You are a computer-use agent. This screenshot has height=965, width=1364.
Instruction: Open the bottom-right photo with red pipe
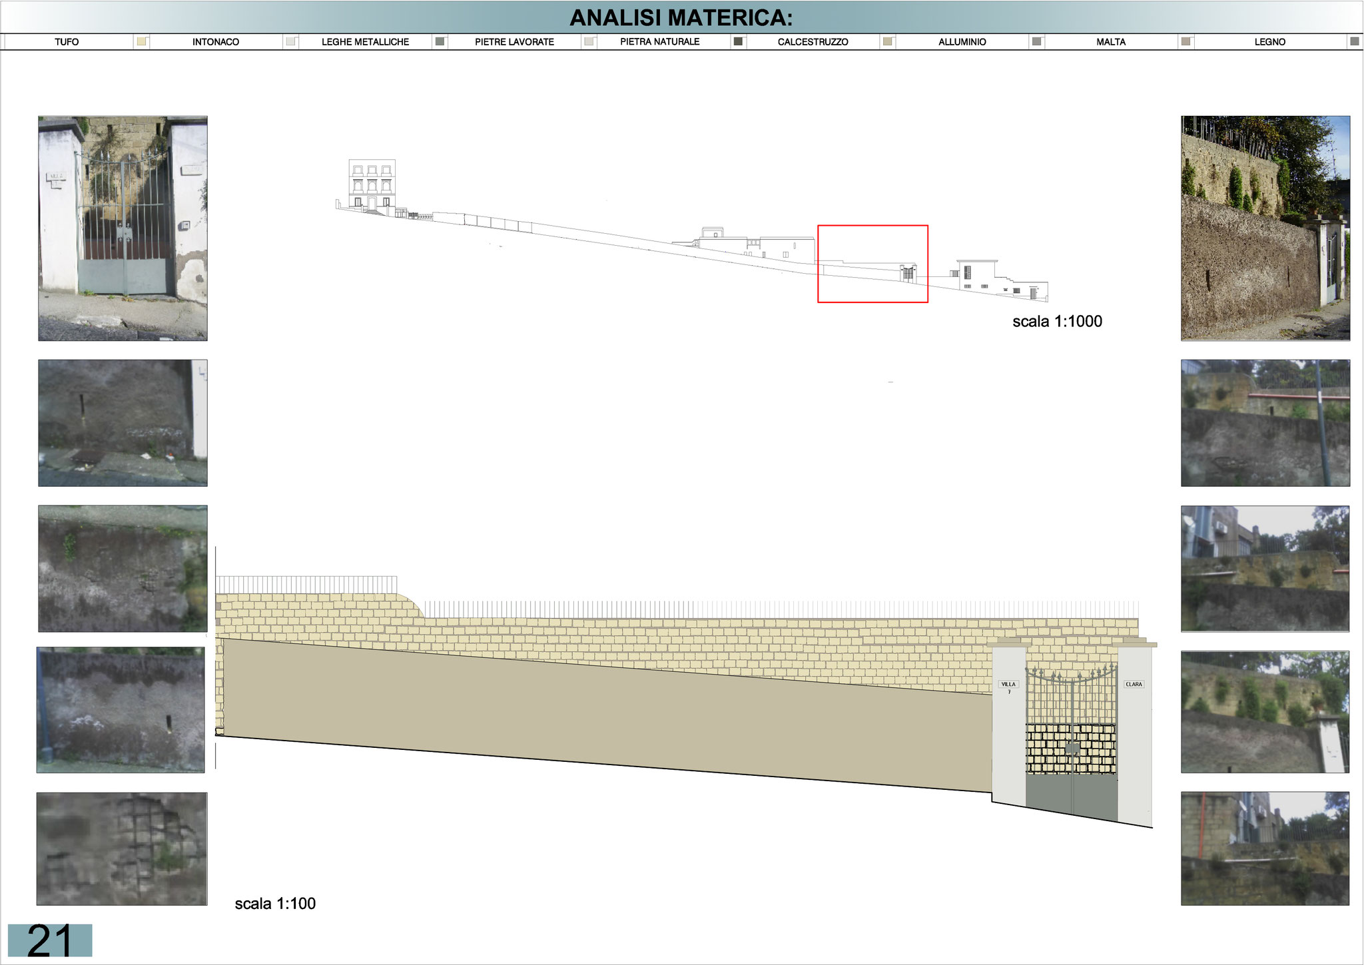point(1265,848)
